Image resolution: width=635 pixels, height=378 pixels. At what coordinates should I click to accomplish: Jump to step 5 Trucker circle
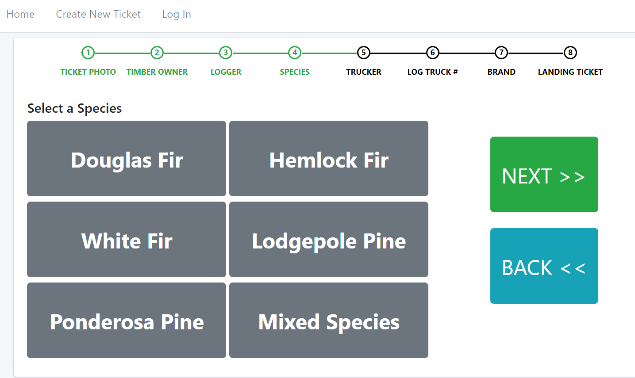coord(363,53)
